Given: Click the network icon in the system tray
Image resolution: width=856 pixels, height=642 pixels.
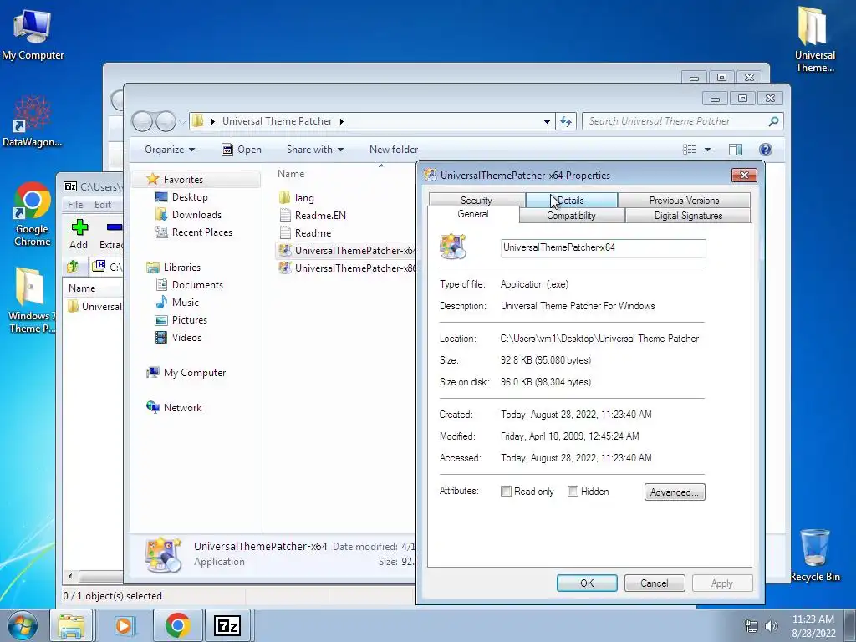Looking at the screenshot, I should 752,626.
